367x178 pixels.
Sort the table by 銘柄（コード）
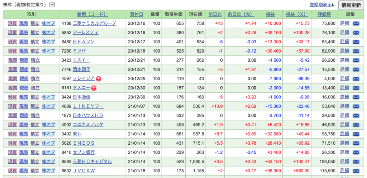coord(92,14)
